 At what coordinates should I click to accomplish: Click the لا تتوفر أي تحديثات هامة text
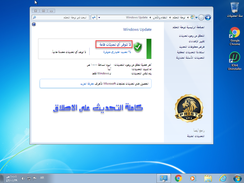pyautogui.click(x=115, y=44)
